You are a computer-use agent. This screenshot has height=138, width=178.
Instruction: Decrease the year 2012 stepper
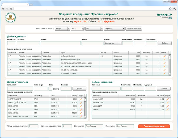pyautogui.click(x=83, y=30)
